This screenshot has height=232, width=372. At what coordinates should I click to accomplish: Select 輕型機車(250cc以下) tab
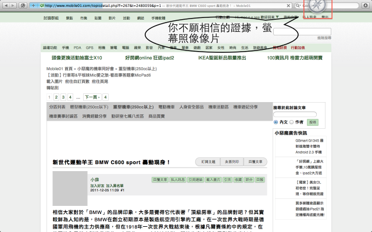pyautogui.click(x=89, y=107)
